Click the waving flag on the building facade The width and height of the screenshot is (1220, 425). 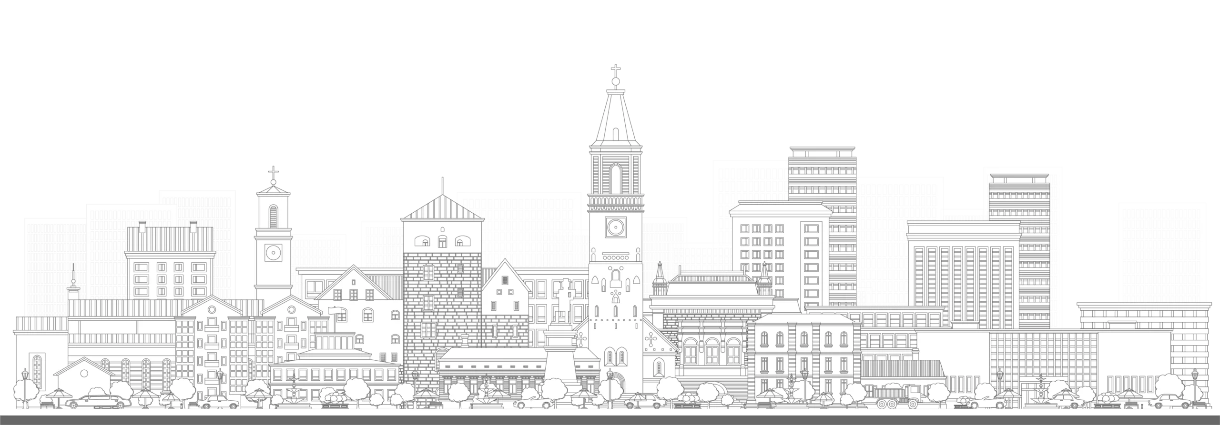coord(335,311)
